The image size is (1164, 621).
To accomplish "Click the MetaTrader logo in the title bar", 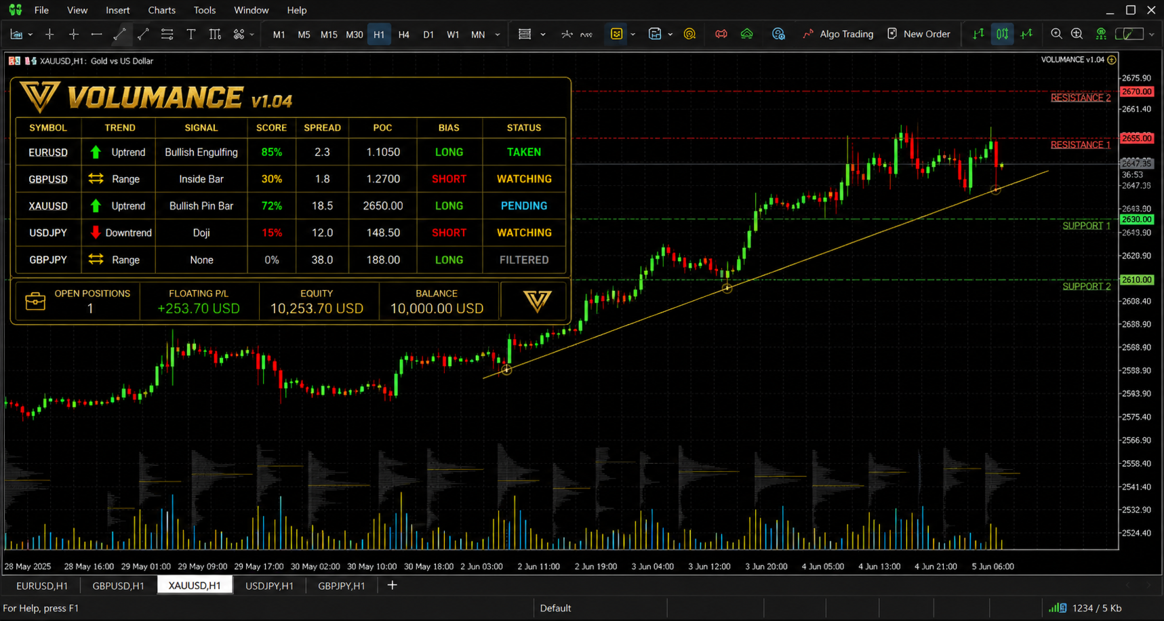I will (16, 10).
